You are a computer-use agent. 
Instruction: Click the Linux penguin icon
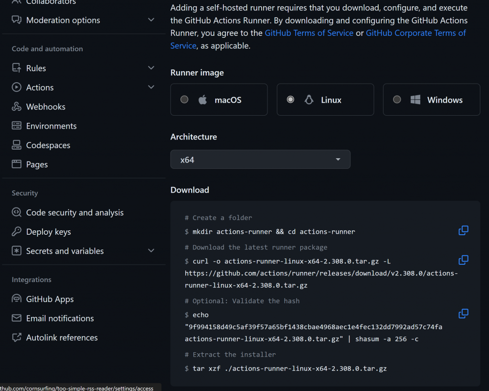[309, 100]
